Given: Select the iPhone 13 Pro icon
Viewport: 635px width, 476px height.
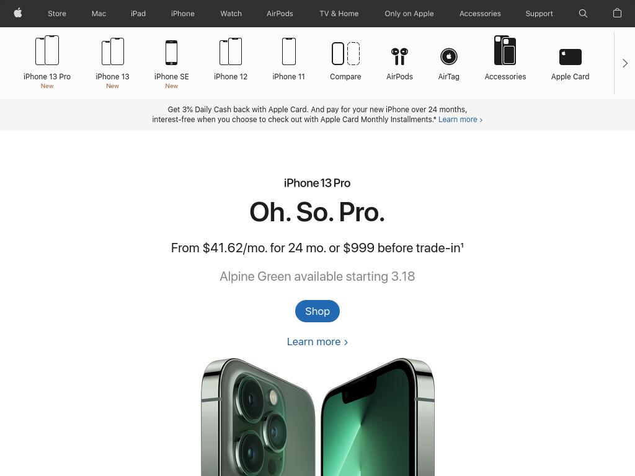Looking at the screenshot, I should (47, 50).
